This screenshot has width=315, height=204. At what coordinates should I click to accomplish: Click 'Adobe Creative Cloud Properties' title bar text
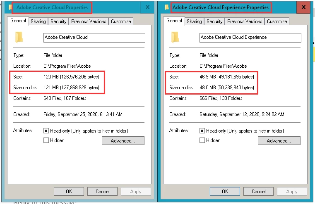52,7
